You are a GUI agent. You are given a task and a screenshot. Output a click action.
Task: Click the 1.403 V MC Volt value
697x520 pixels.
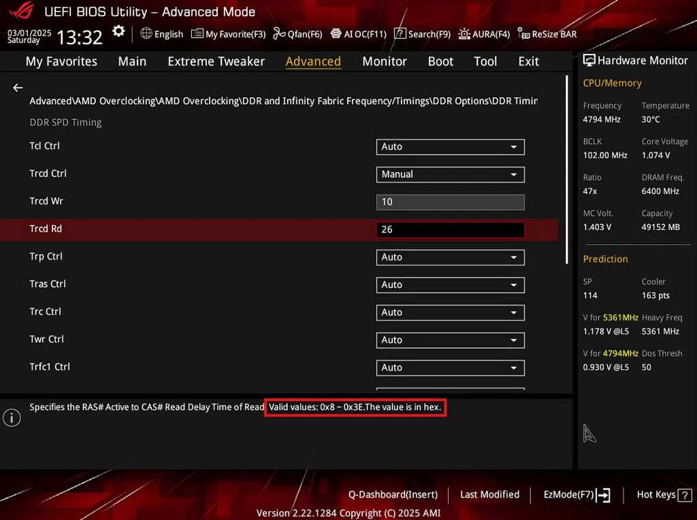597,227
